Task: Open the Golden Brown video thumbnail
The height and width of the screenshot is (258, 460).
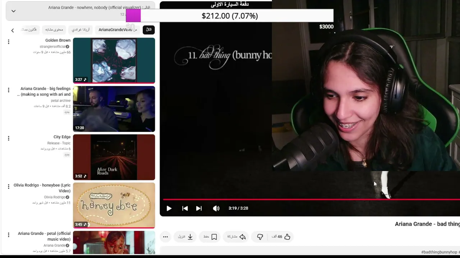Action: point(114,61)
